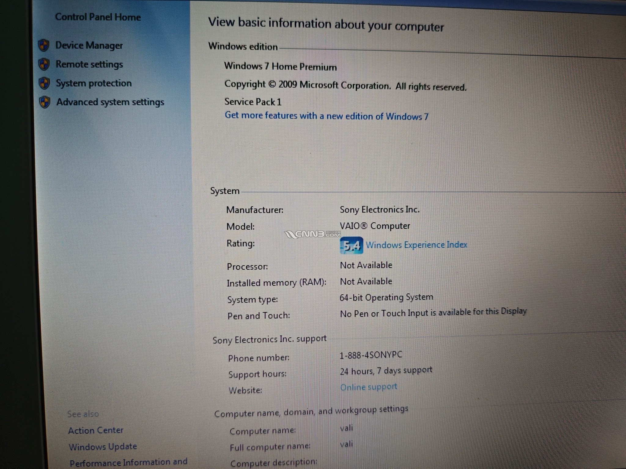Image resolution: width=626 pixels, height=469 pixels.
Task: Click the System protection shield icon
Action: coord(44,83)
